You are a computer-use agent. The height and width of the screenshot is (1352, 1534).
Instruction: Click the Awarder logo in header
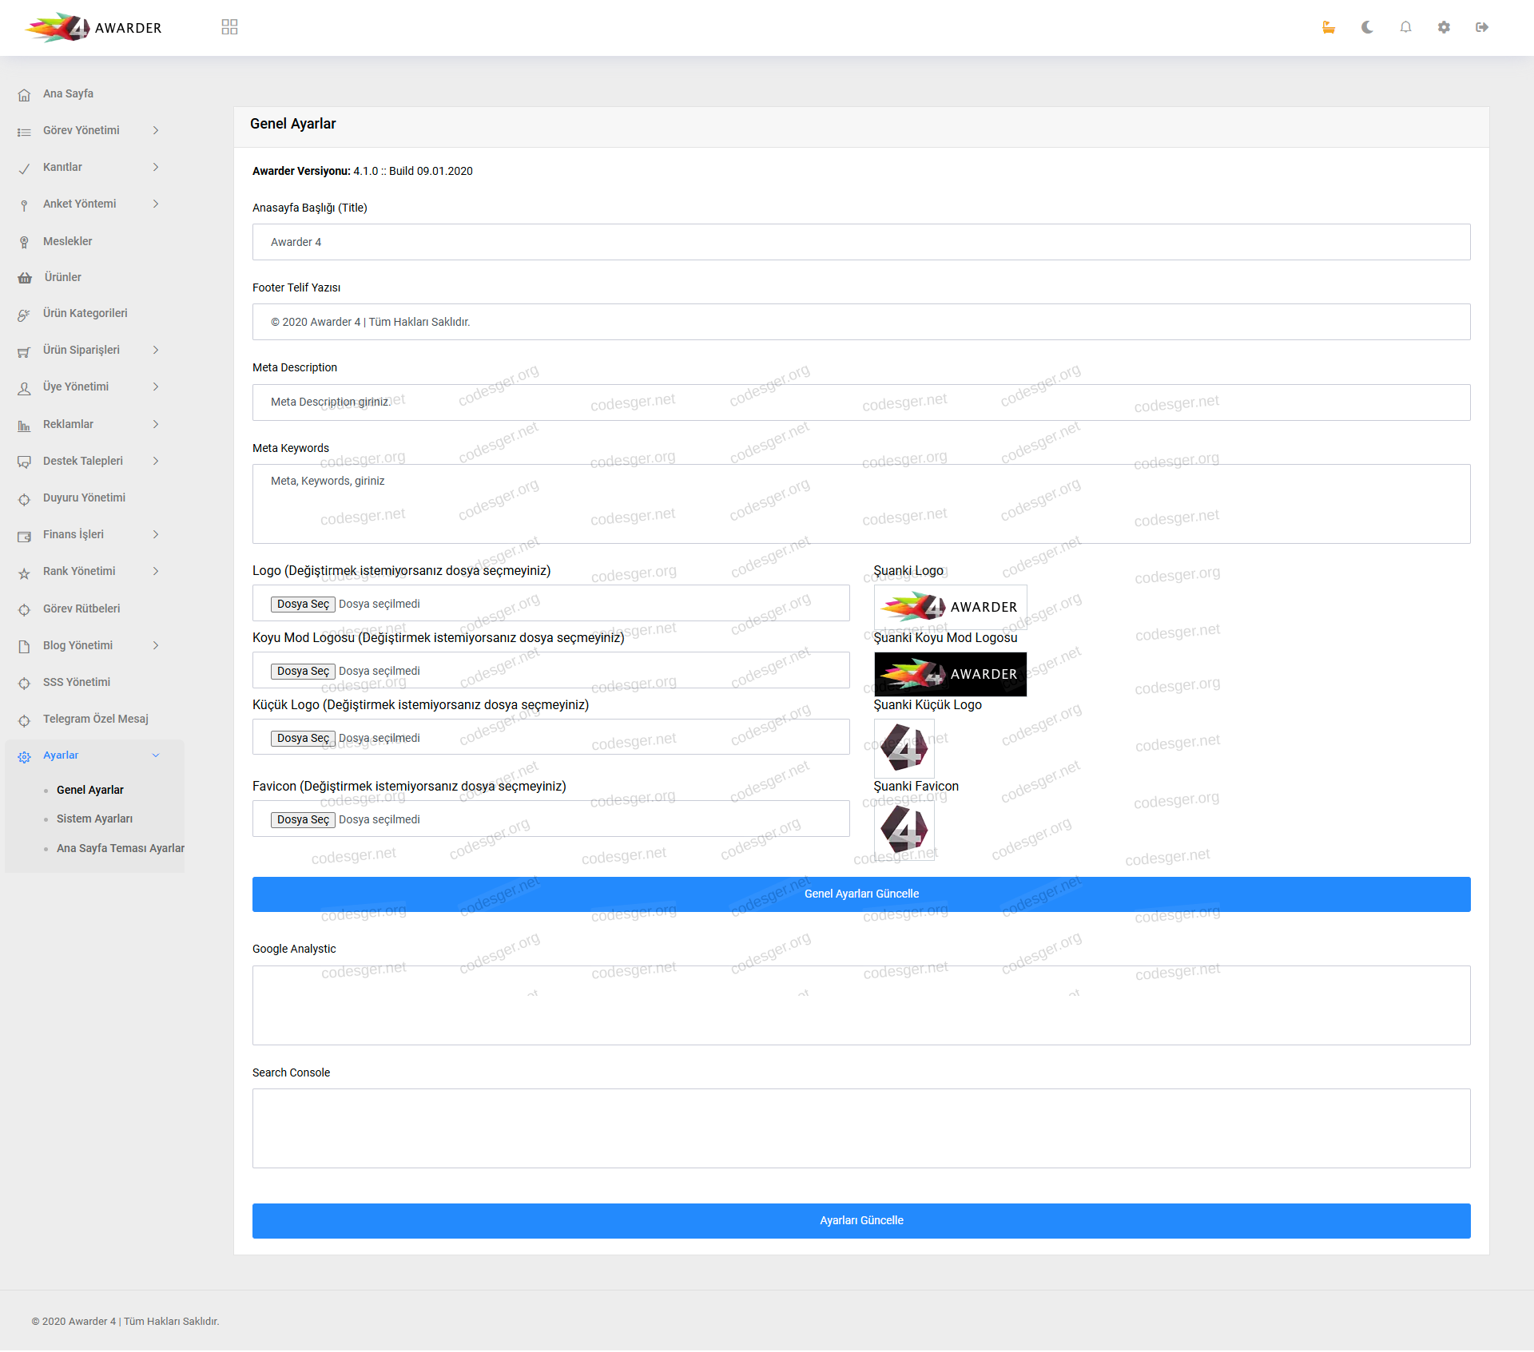[93, 28]
